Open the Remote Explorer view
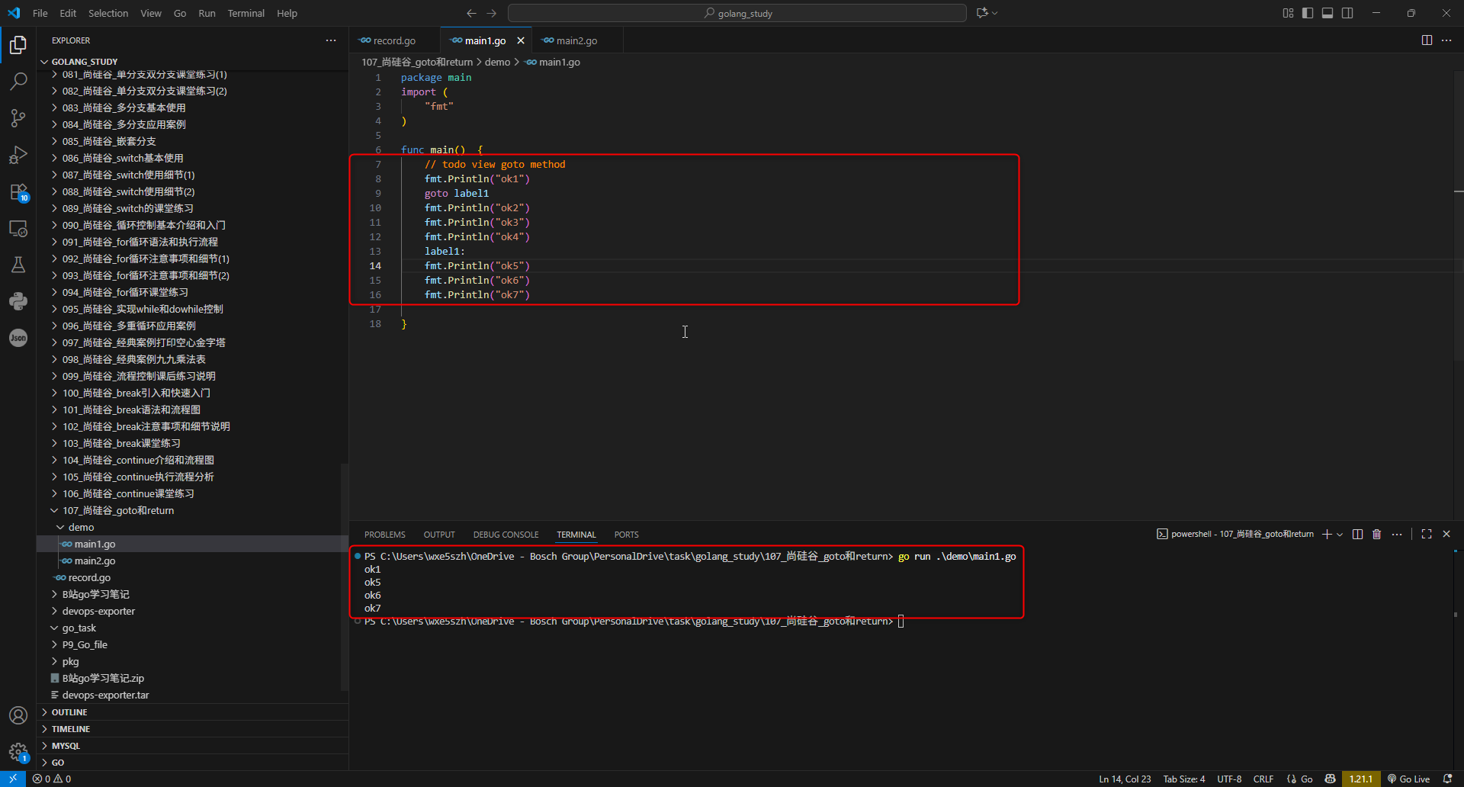 coord(18,229)
